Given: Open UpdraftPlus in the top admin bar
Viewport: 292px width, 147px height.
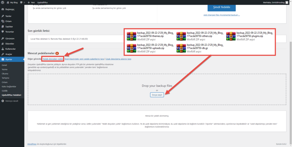Looking at the screenshot, I should click(42, 3).
